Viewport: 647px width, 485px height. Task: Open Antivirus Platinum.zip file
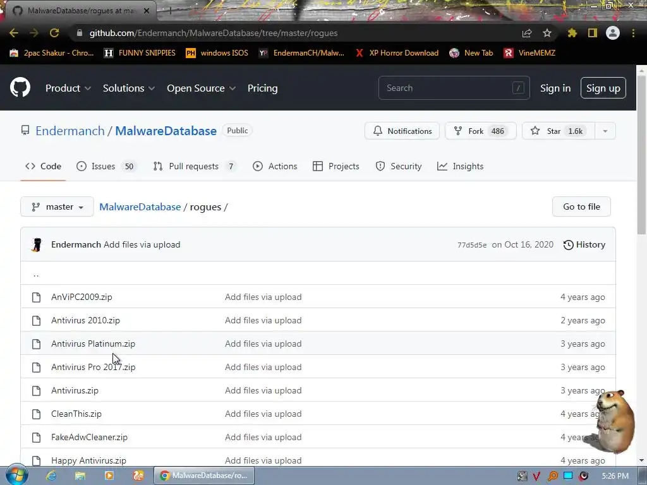coord(94,344)
